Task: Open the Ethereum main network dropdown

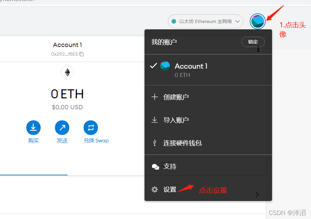Action: [205, 21]
